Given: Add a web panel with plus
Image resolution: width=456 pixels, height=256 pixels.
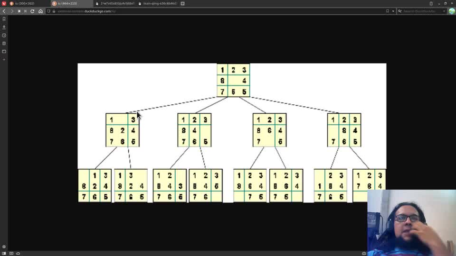Looking at the screenshot, I should pos(4,60).
